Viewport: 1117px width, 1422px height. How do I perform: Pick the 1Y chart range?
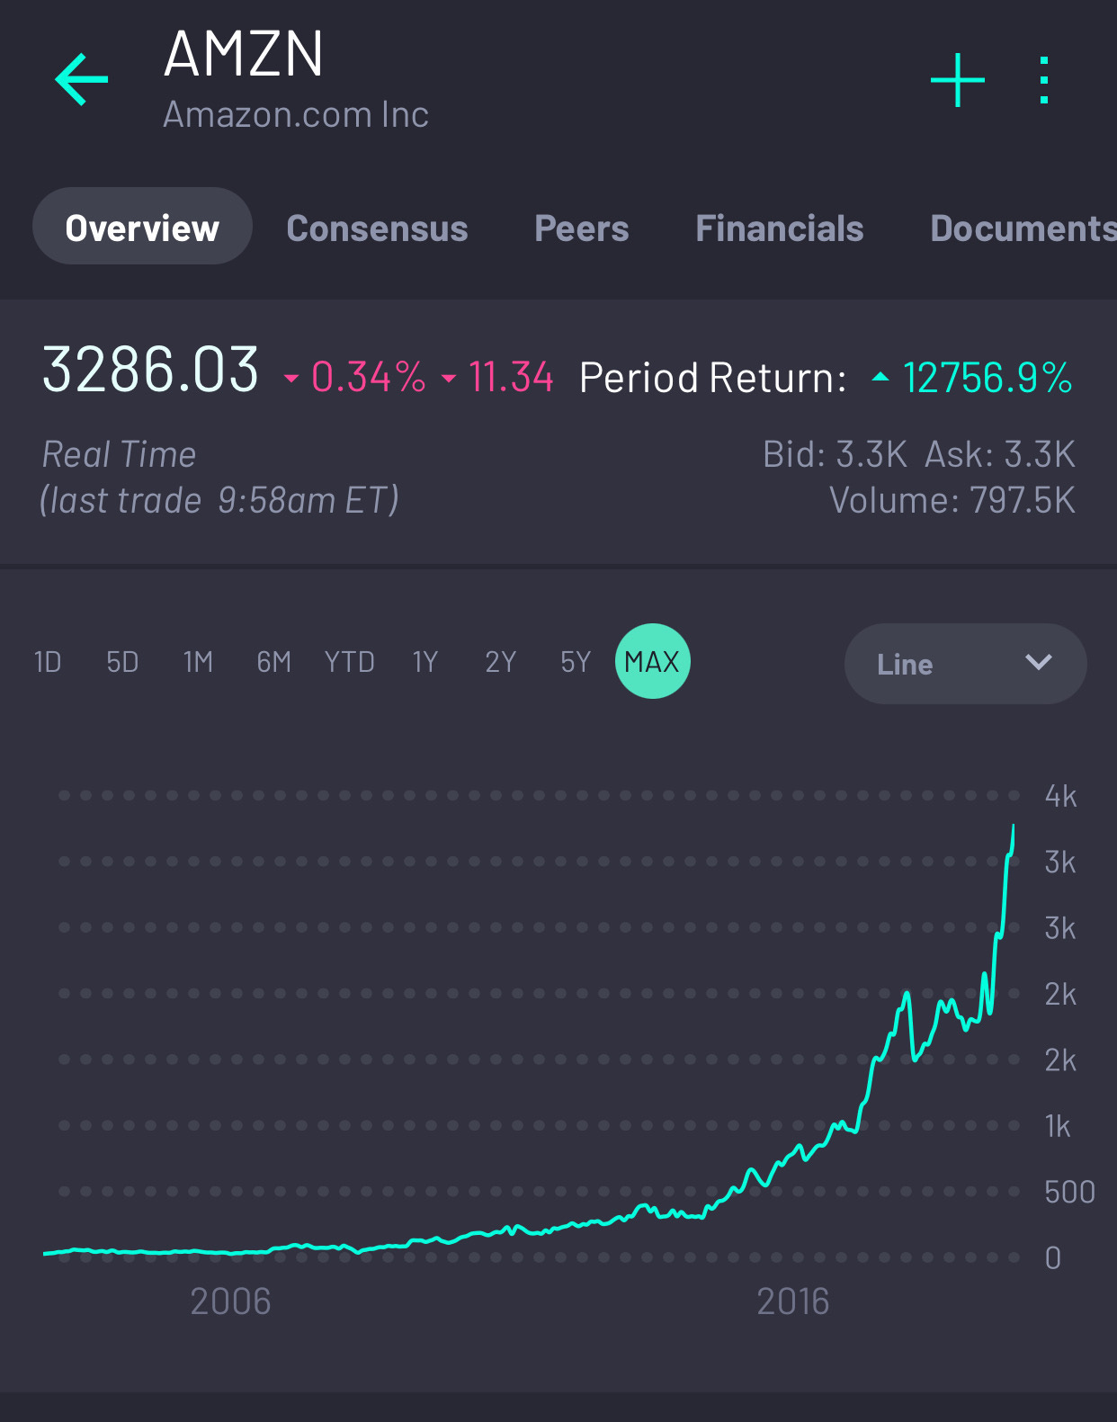pyautogui.click(x=424, y=662)
